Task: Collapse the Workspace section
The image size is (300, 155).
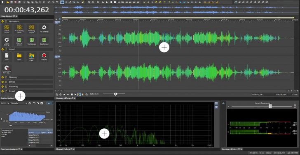Action: click(2, 21)
